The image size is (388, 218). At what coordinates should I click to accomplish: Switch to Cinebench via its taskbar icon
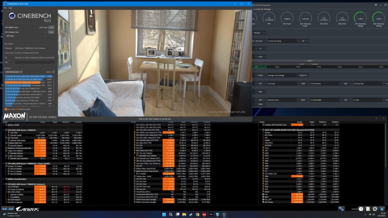224,215
